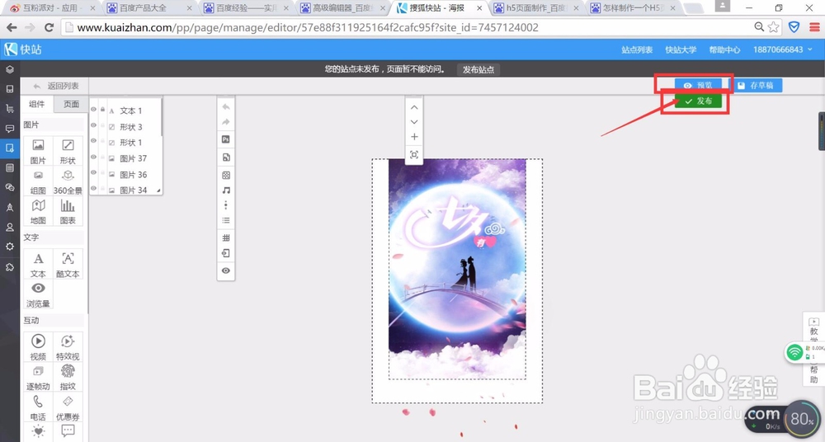Click the page export icon in toolbar

click(x=226, y=254)
